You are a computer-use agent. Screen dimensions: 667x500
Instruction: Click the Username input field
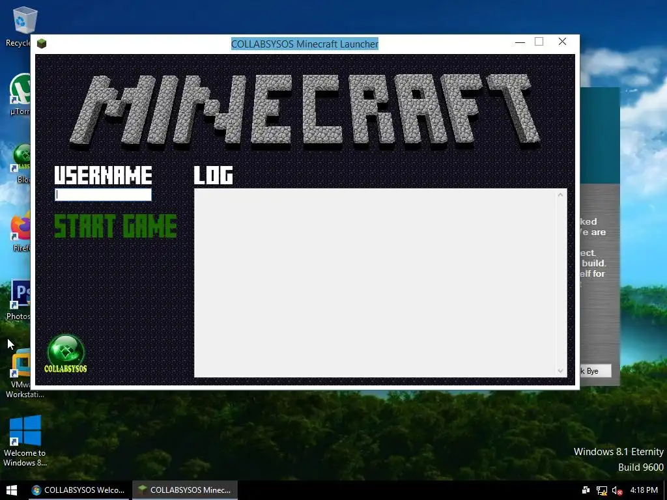point(104,195)
